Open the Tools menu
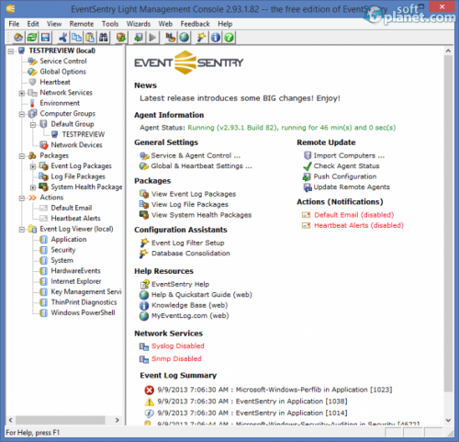The image size is (459, 442). click(110, 24)
